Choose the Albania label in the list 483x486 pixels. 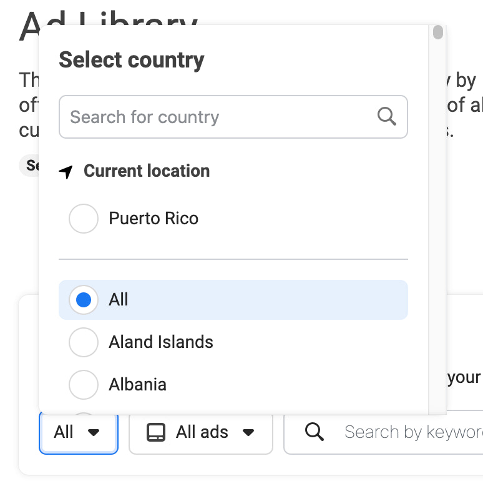pyautogui.click(x=137, y=385)
